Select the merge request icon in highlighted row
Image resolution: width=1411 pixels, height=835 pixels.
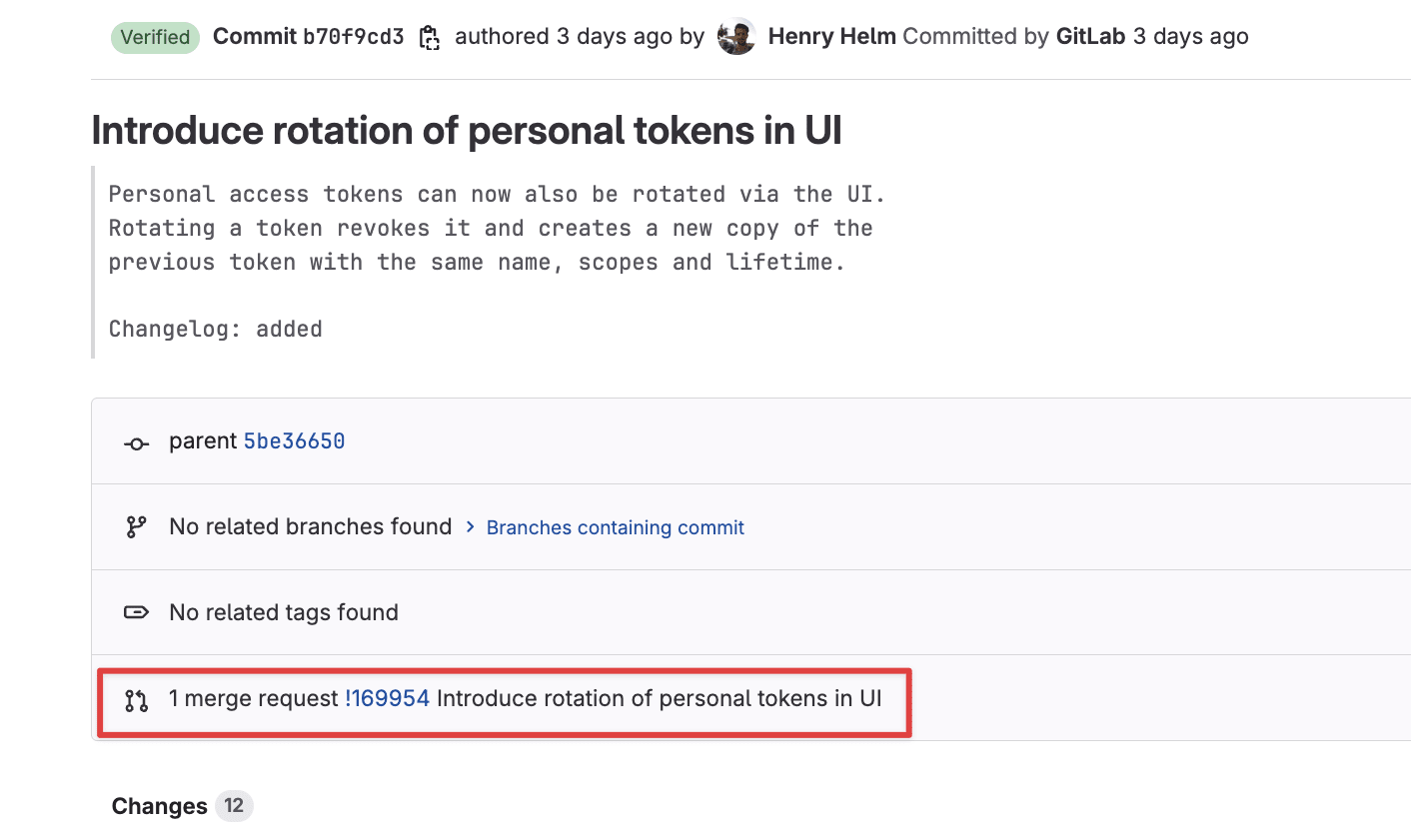[136, 698]
